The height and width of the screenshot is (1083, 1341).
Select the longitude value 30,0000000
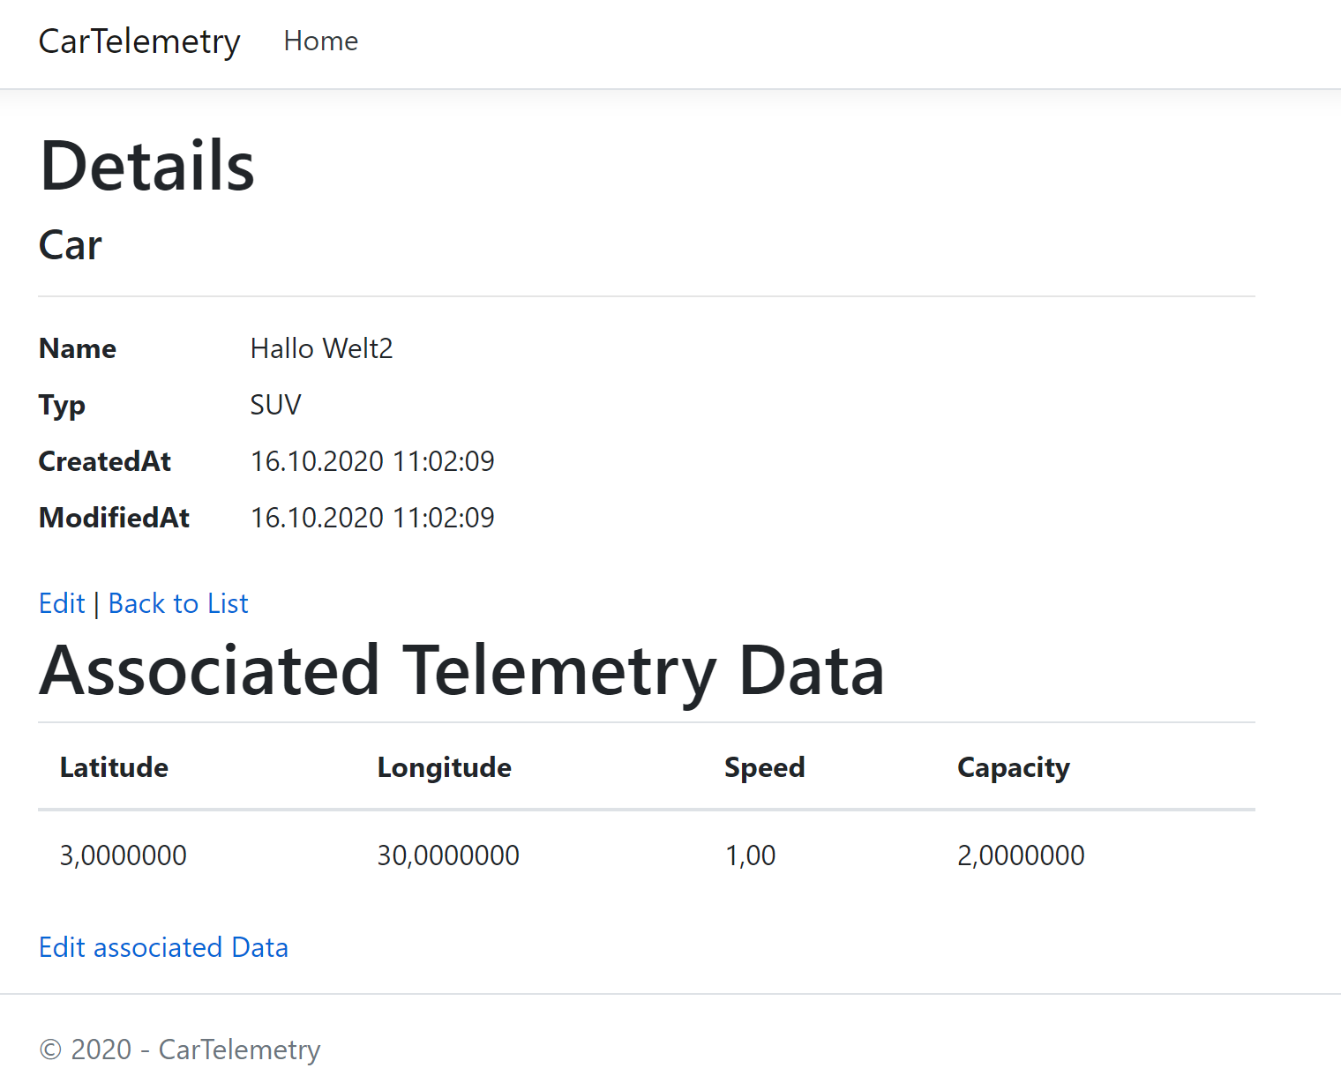pos(448,855)
